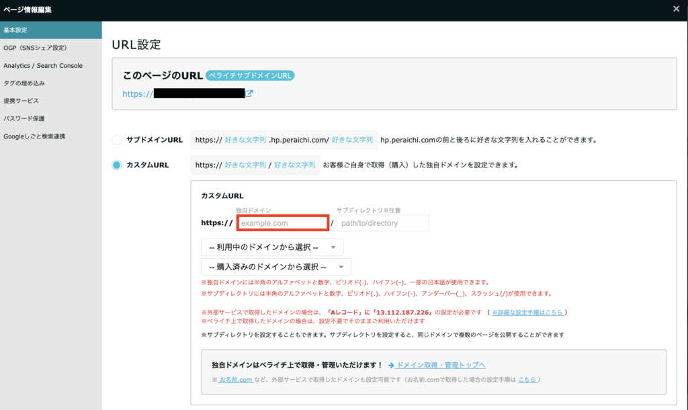Click the お名前.com link

235,380
